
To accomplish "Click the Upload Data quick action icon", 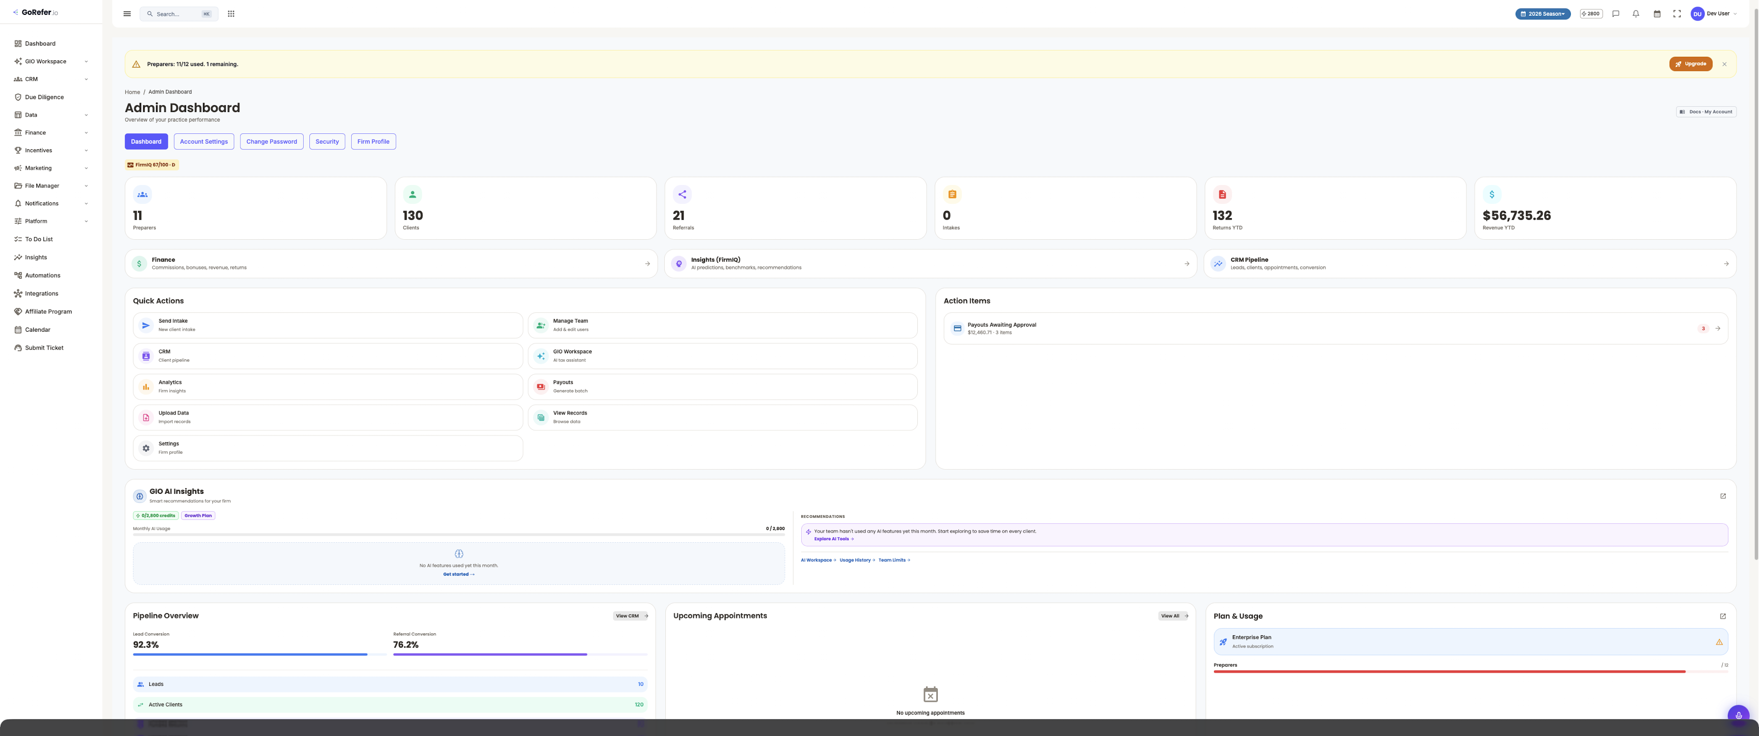I will coord(145,417).
